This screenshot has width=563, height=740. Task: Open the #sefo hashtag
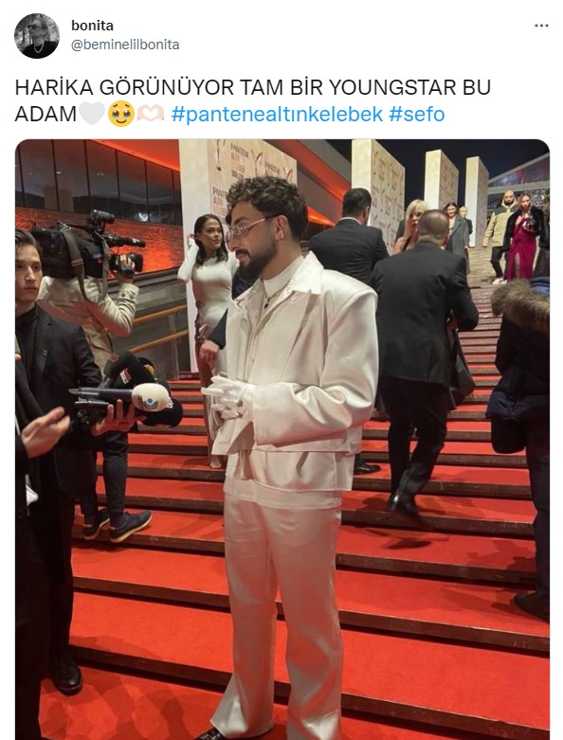point(417,115)
